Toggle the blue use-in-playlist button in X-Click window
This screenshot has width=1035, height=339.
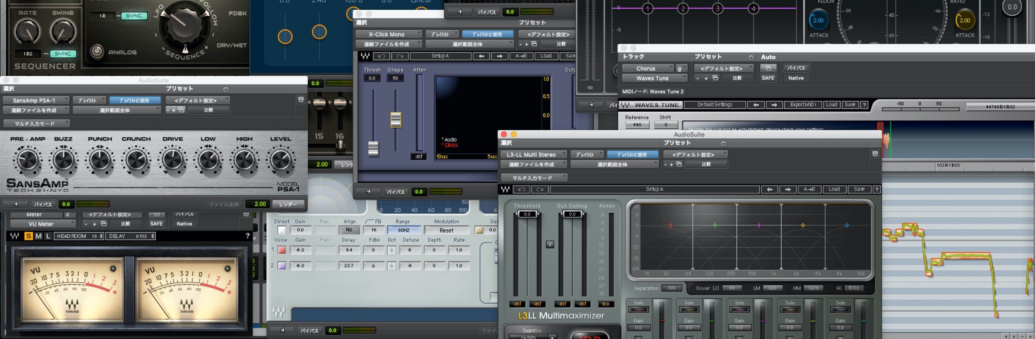coord(488,34)
